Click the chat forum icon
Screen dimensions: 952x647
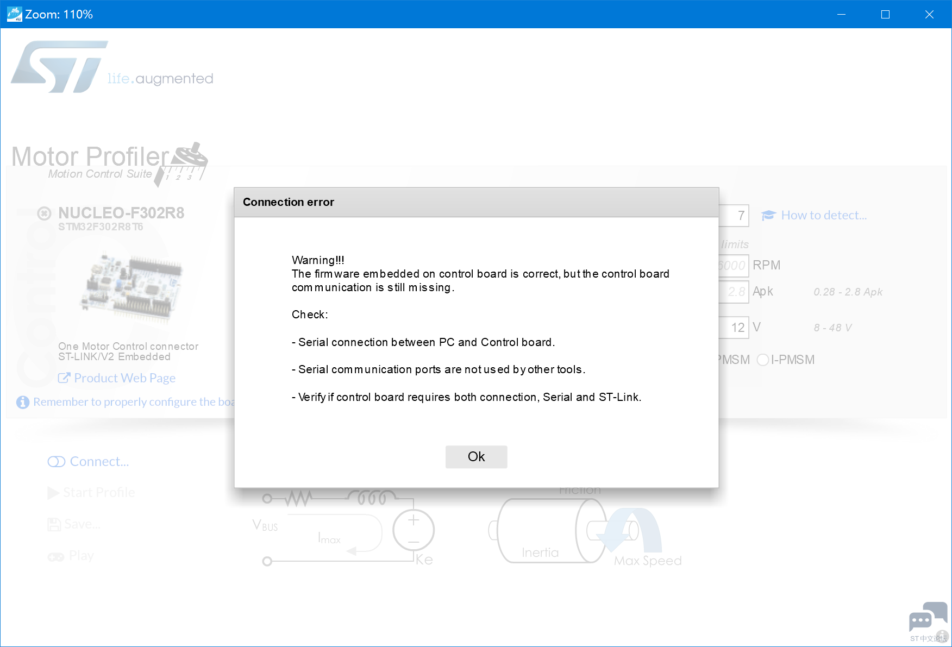pyautogui.click(x=928, y=617)
